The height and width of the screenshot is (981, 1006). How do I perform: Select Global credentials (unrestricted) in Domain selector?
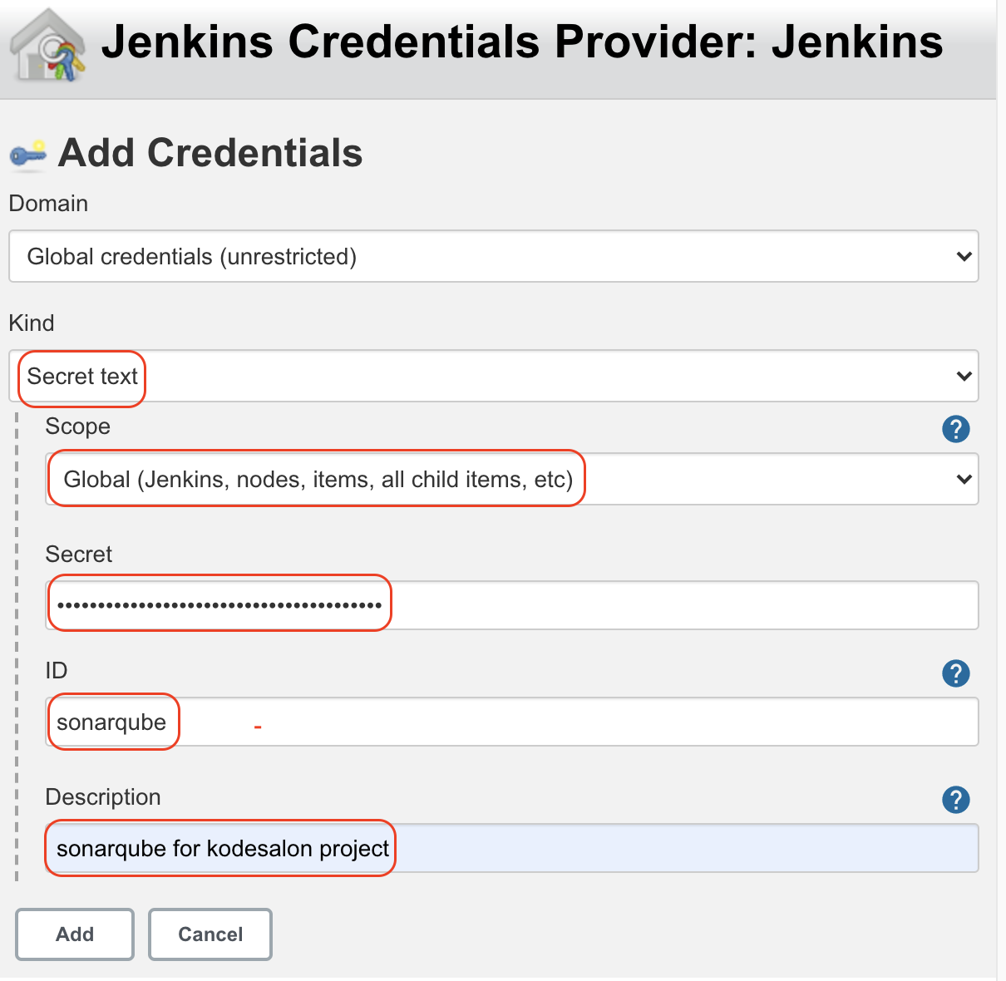(191, 256)
